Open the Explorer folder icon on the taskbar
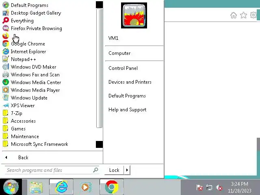 point(36,187)
